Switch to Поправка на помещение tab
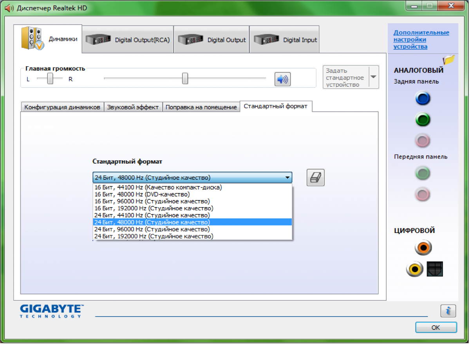 [x=201, y=107]
